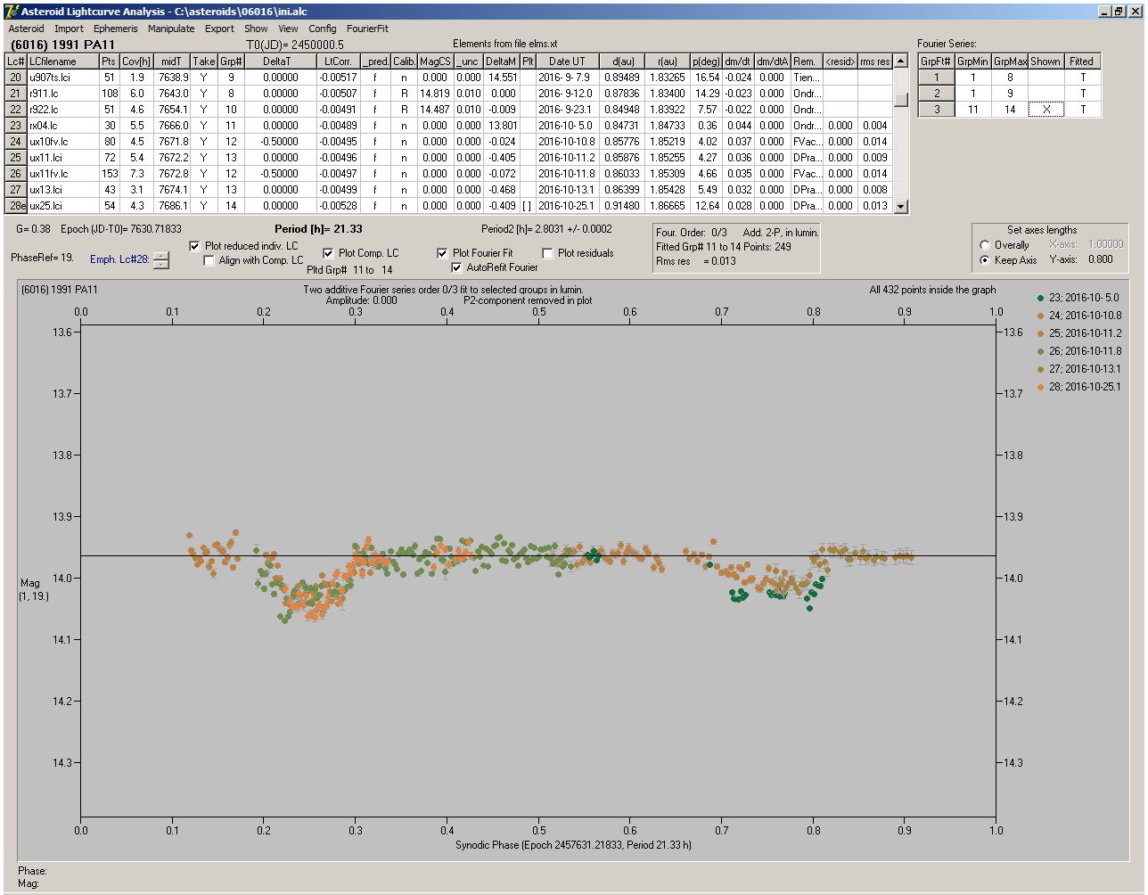This screenshot has width=1148, height=895.
Task: Click Fourier Series group row 1 header
Action: click(937, 78)
